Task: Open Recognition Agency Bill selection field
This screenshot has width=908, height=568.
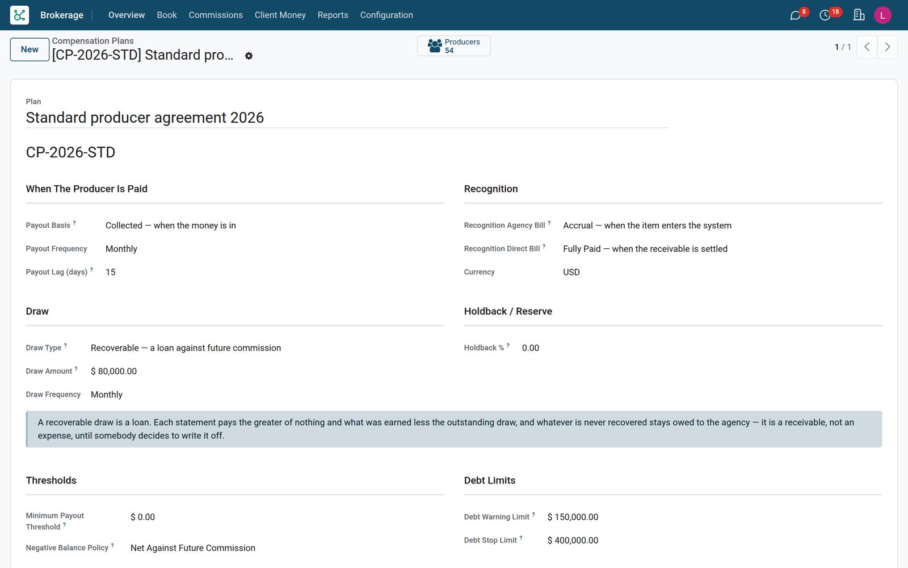Action: (722, 225)
